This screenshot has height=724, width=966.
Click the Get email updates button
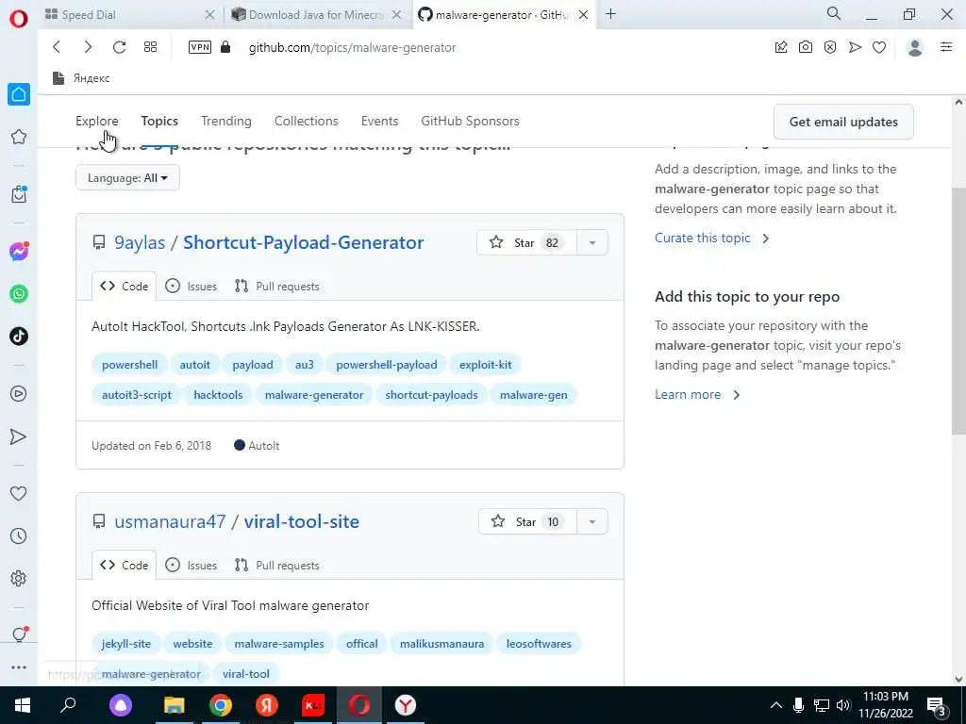[843, 122]
